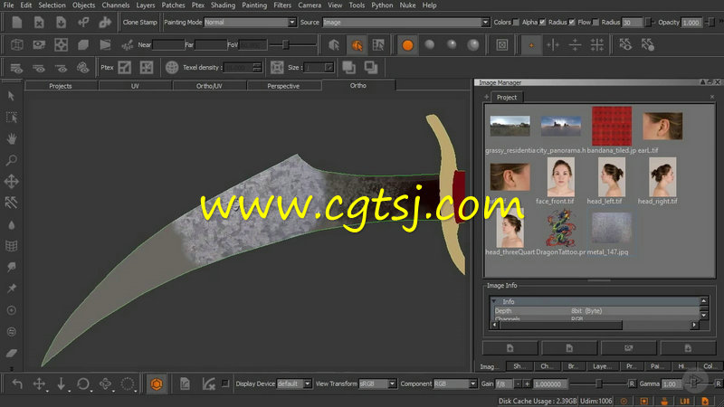The width and height of the screenshot is (724, 407).
Task: Click the globe icon beside Texel density
Action: pos(172,67)
